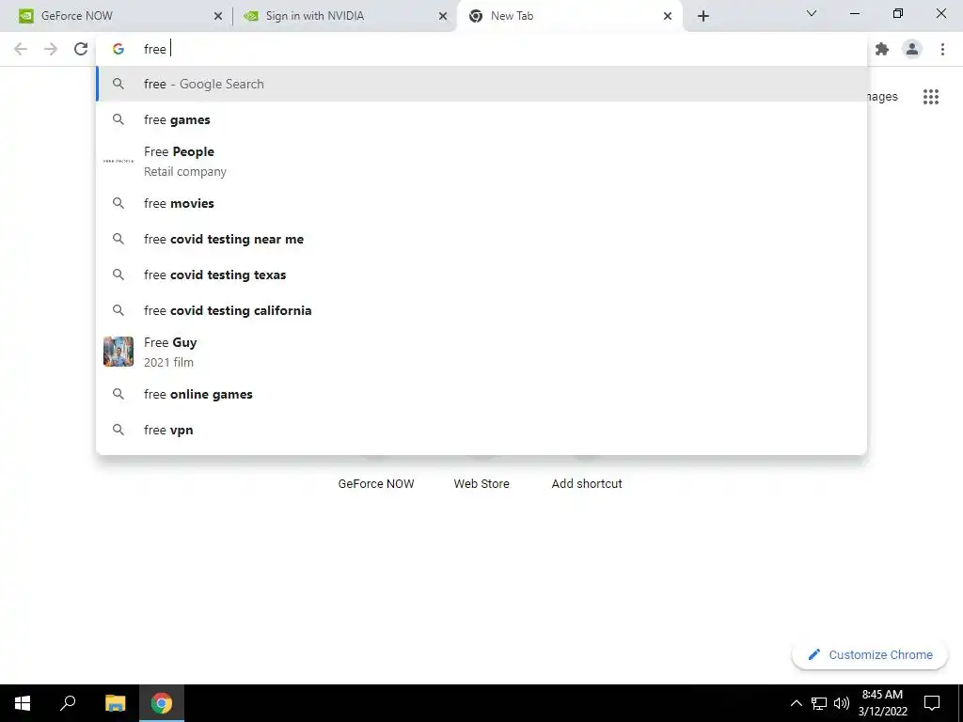Click search icon beside 'free vpn'
The width and height of the screenshot is (963, 722).
(x=118, y=430)
